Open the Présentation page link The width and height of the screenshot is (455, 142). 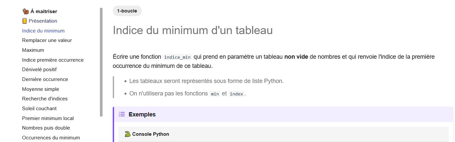43,21
